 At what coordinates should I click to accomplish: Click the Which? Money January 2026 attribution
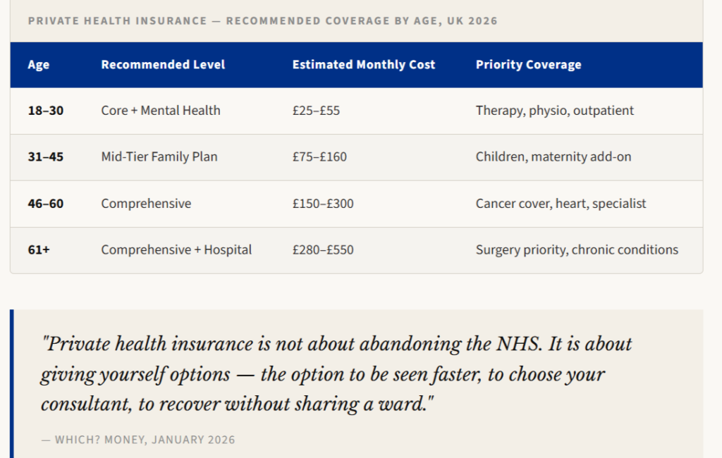[x=138, y=440]
